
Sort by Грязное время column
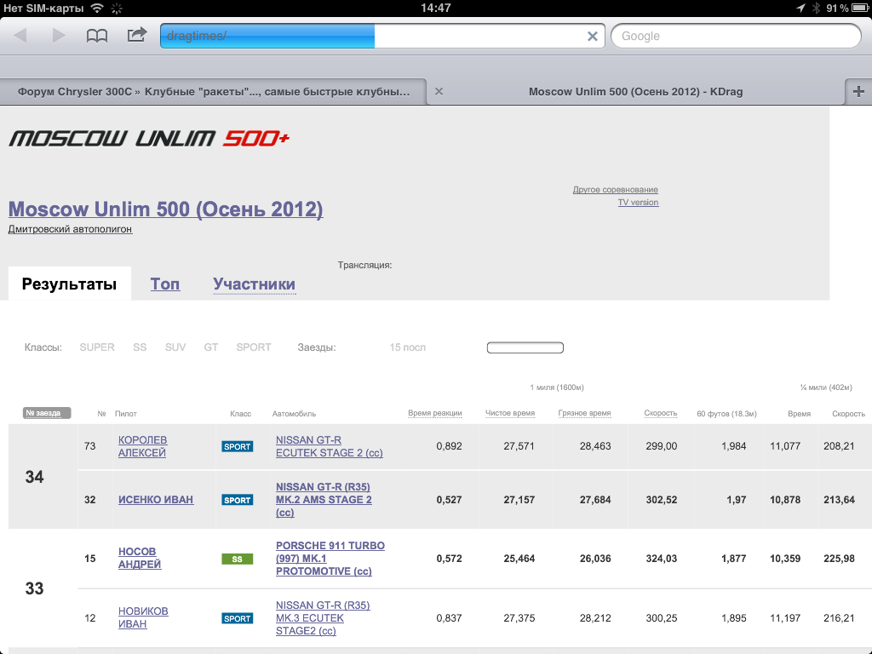tap(584, 413)
